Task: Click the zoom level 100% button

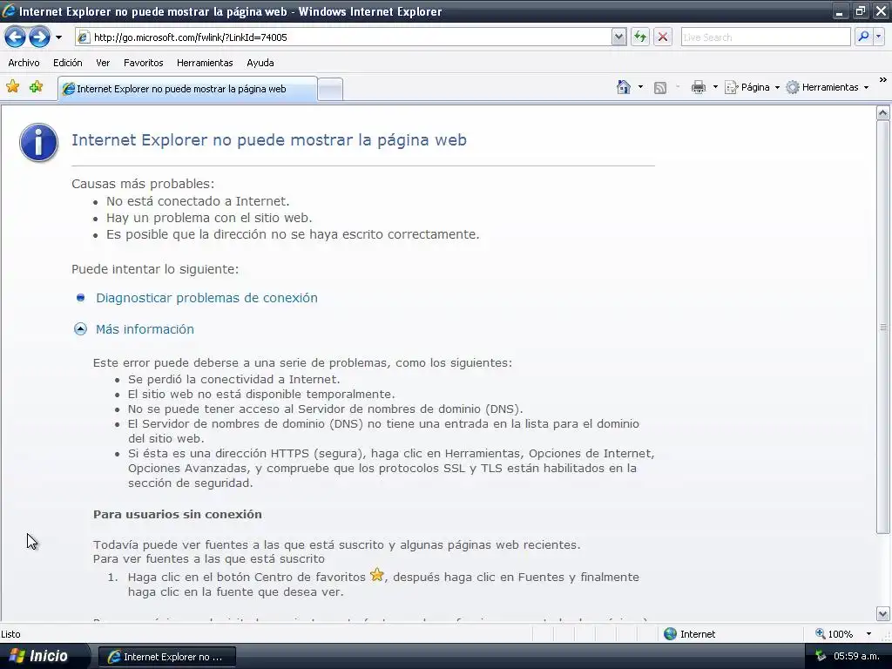Action: tap(835, 634)
